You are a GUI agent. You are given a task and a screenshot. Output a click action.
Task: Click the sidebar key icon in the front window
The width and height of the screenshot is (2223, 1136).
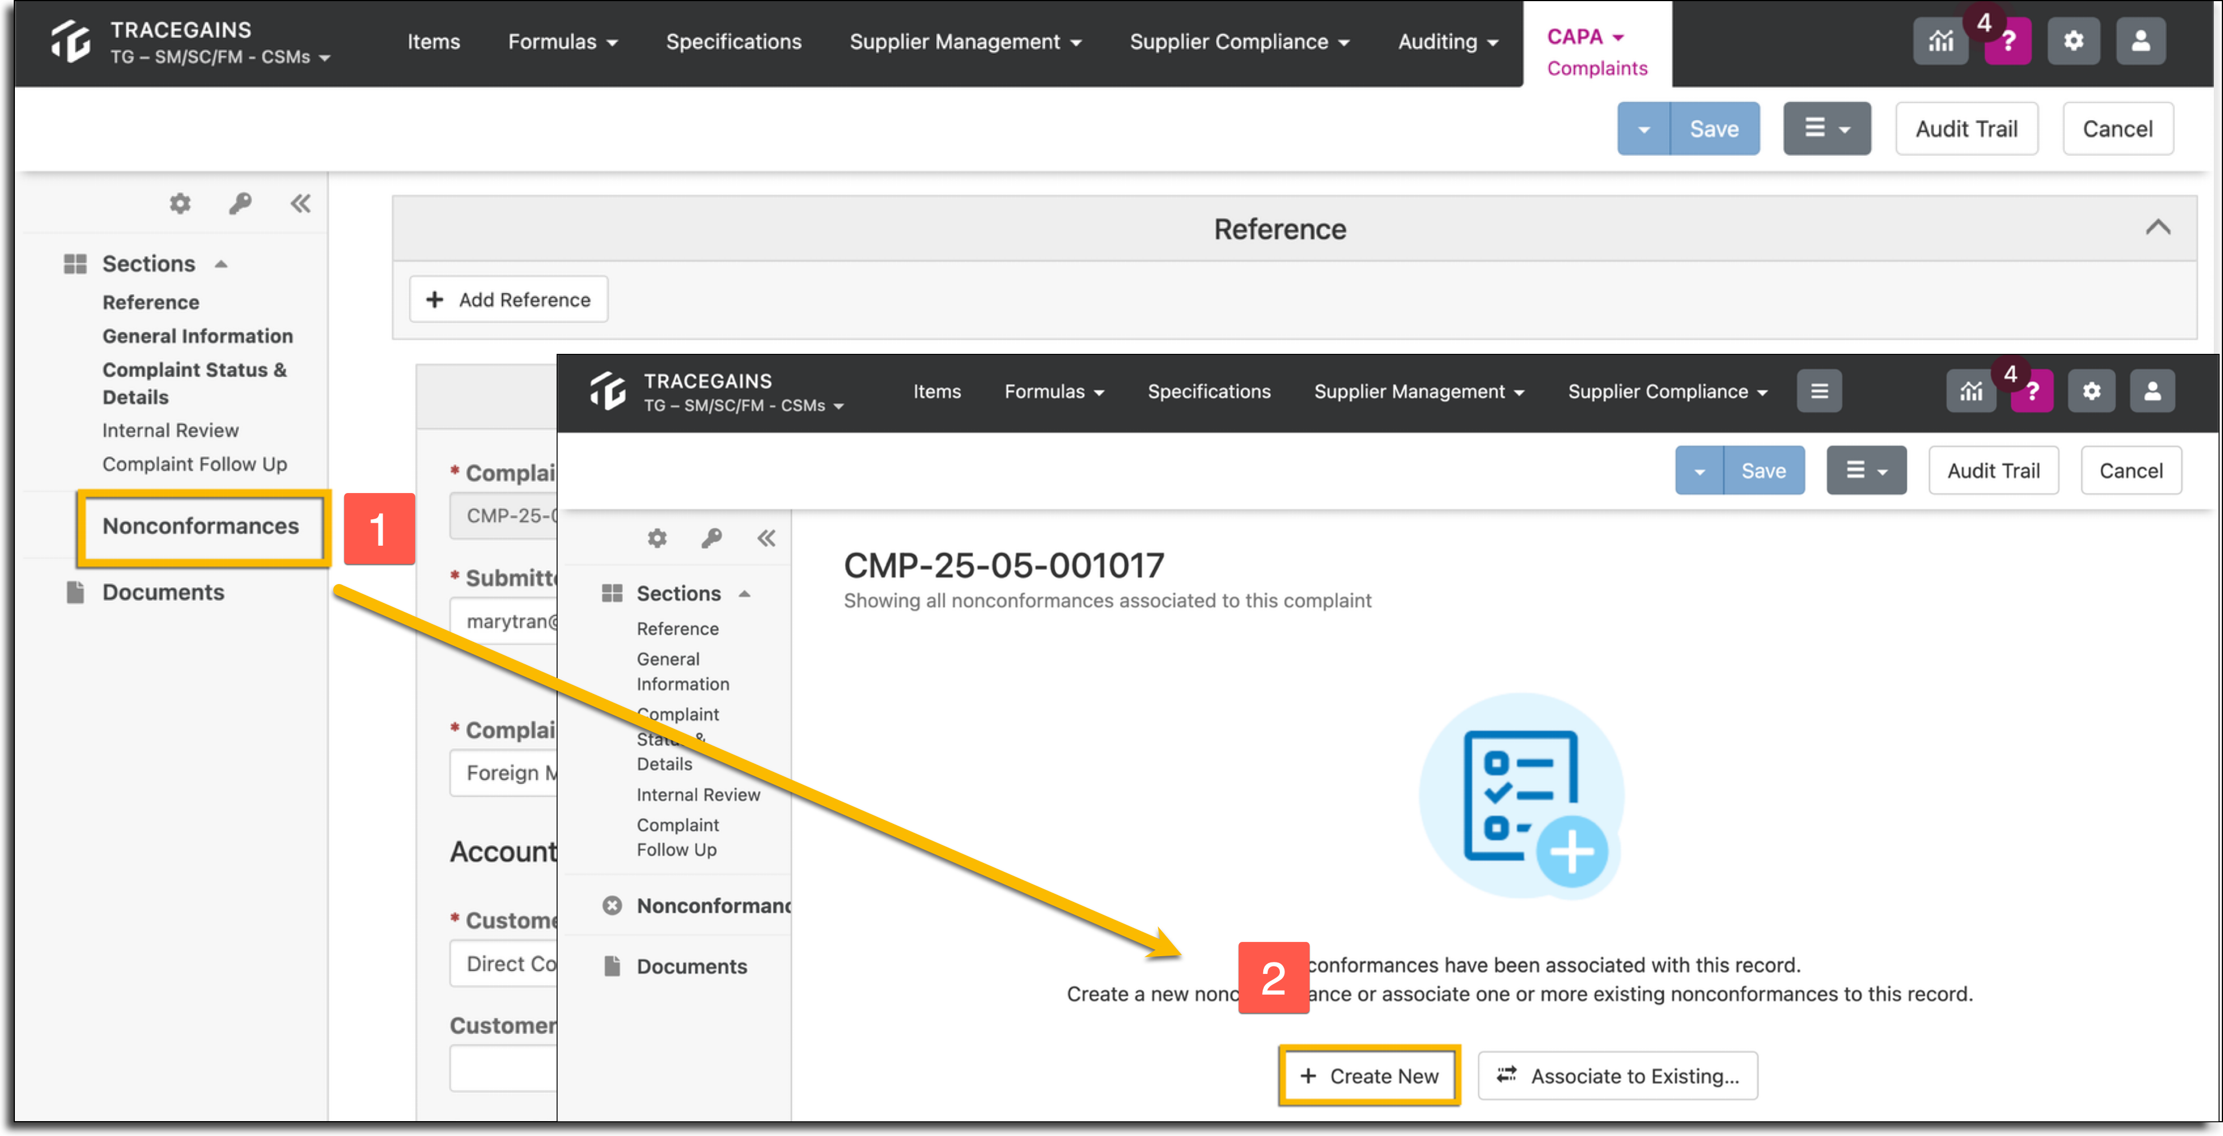point(711,538)
